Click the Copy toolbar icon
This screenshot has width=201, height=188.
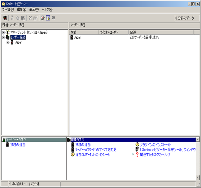coord(17,18)
